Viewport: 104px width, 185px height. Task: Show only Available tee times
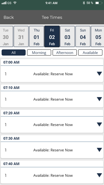90,53
